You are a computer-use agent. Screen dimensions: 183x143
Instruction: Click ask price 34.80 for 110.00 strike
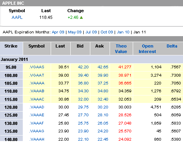pos(103,91)
